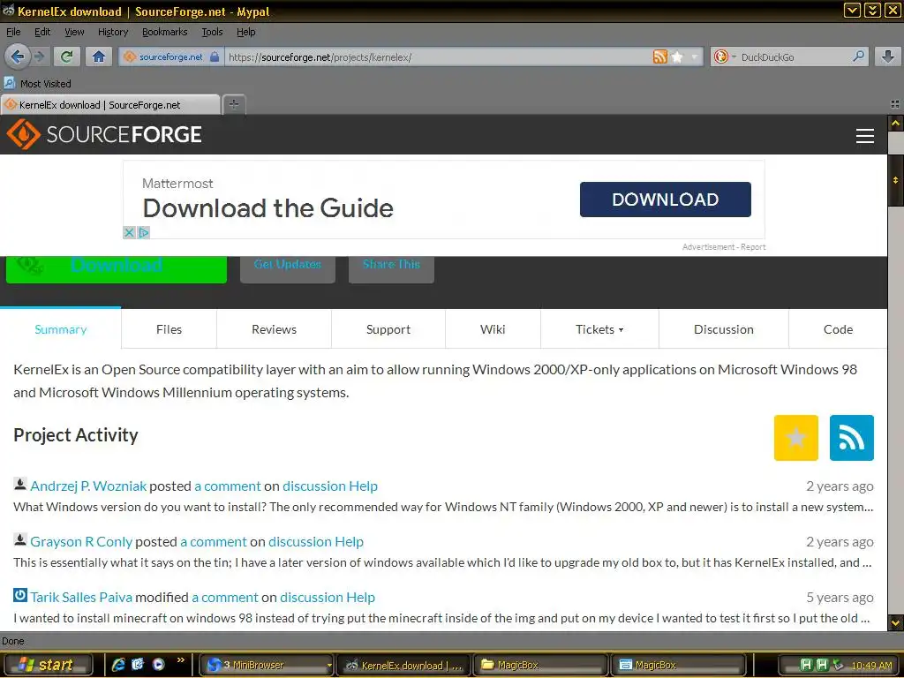Open 'discussion Help' link in Tarik's row
Viewport: 904px width, 678px height.
(328, 598)
